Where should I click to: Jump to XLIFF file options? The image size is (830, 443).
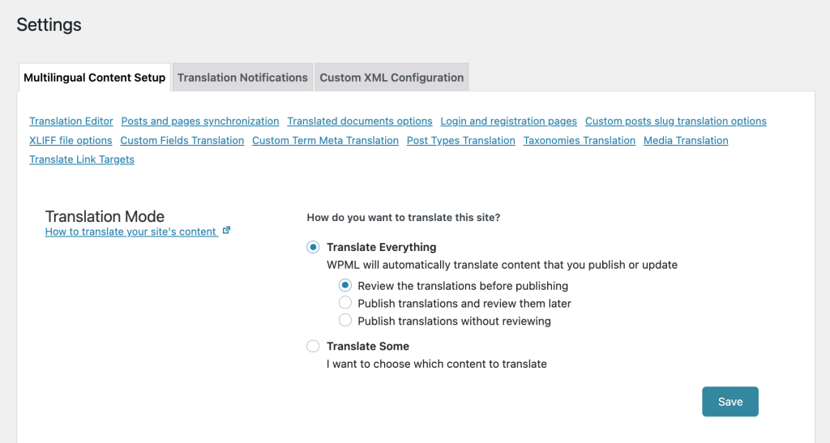pos(71,141)
